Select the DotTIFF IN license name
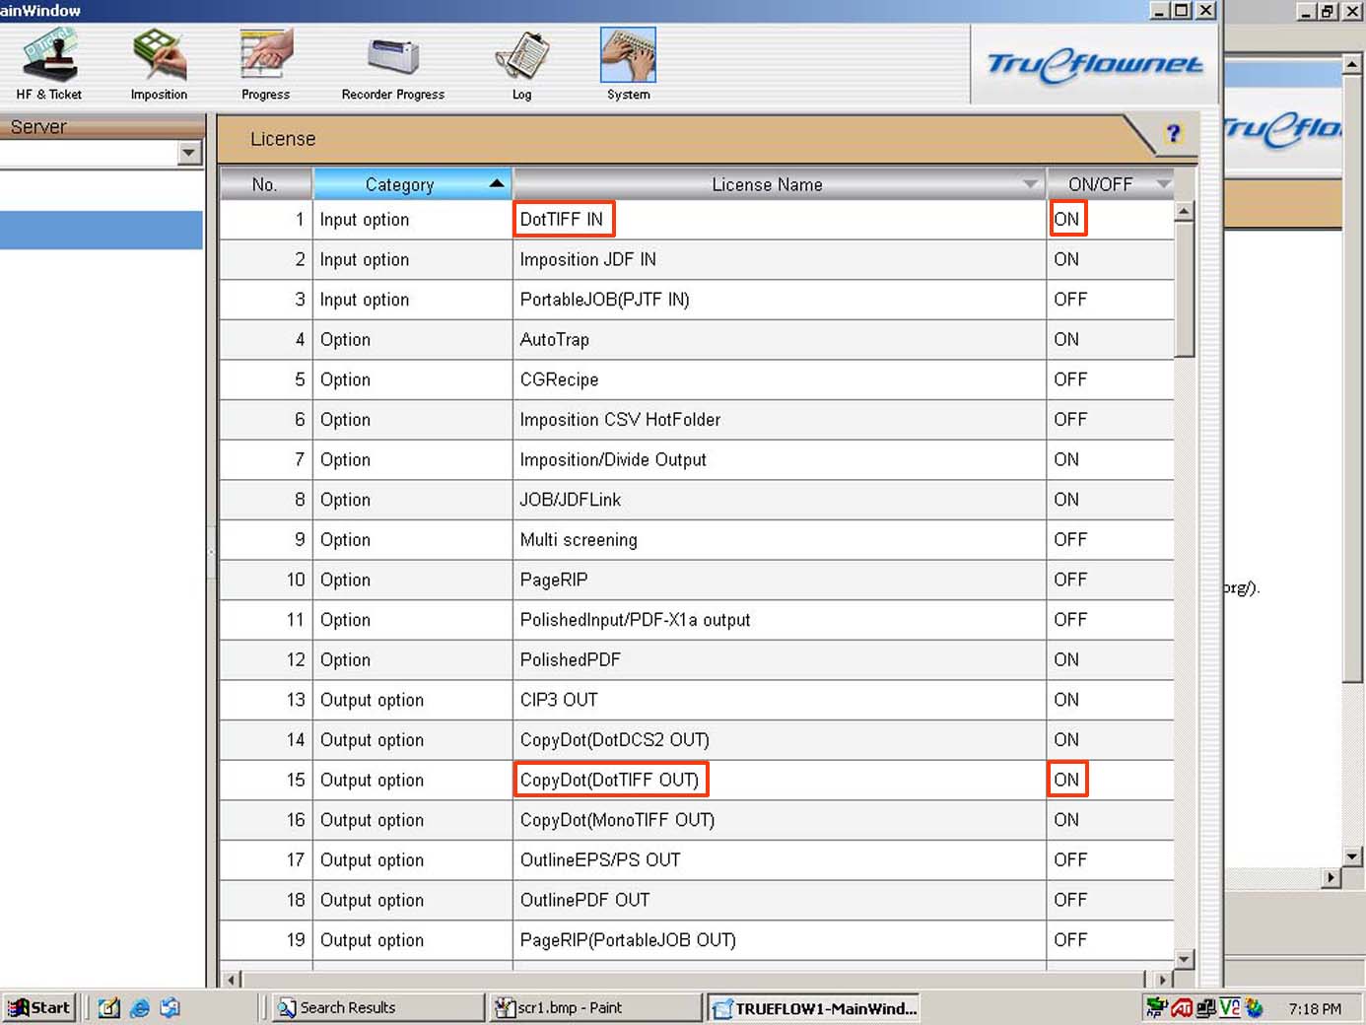Image resolution: width=1366 pixels, height=1025 pixels. coord(562,219)
